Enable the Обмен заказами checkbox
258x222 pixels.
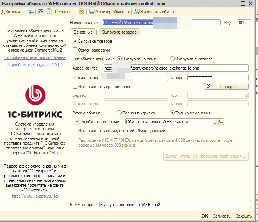75,50
